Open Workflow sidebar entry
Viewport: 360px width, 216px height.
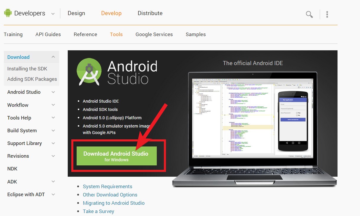tap(18, 105)
